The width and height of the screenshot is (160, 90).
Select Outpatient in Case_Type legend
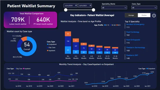point(52,44)
